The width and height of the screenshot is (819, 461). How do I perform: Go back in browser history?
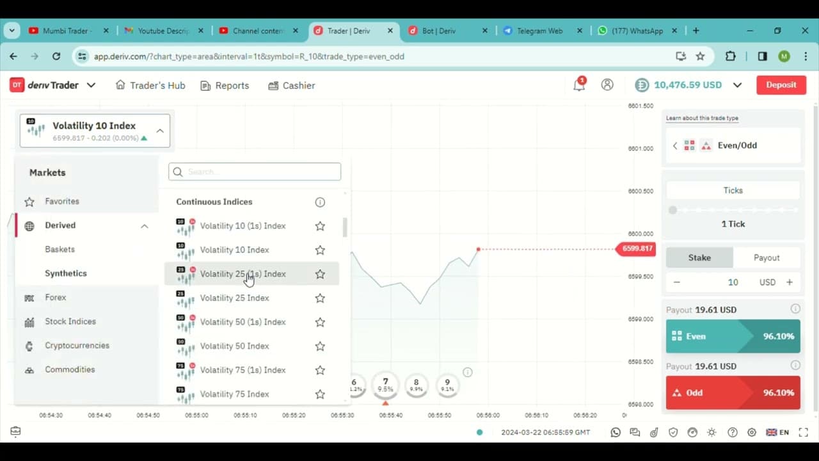13,56
